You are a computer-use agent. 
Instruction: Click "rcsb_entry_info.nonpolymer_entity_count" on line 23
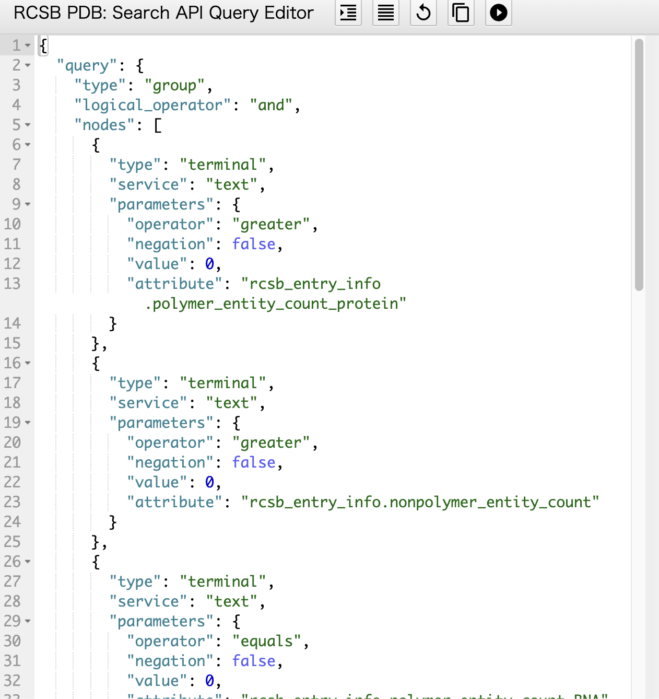pos(420,502)
